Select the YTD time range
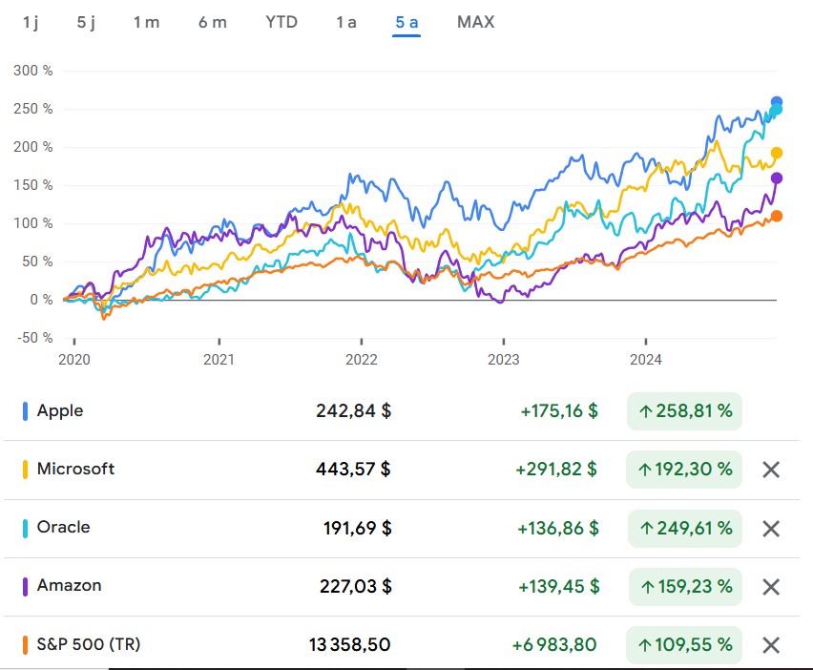Image resolution: width=813 pixels, height=670 pixels. [x=281, y=22]
